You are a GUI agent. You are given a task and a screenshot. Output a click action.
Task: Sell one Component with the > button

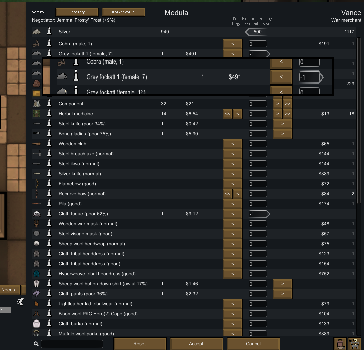coord(278,104)
